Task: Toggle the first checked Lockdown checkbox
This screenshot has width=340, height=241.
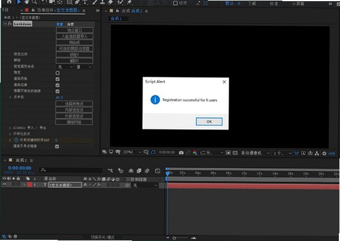Action: (x=57, y=79)
